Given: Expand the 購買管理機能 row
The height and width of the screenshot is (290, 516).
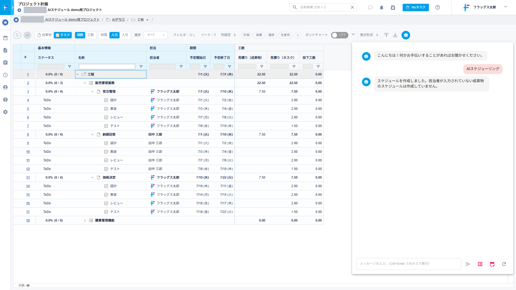Looking at the screenshot, I should click(x=85, y=220).
